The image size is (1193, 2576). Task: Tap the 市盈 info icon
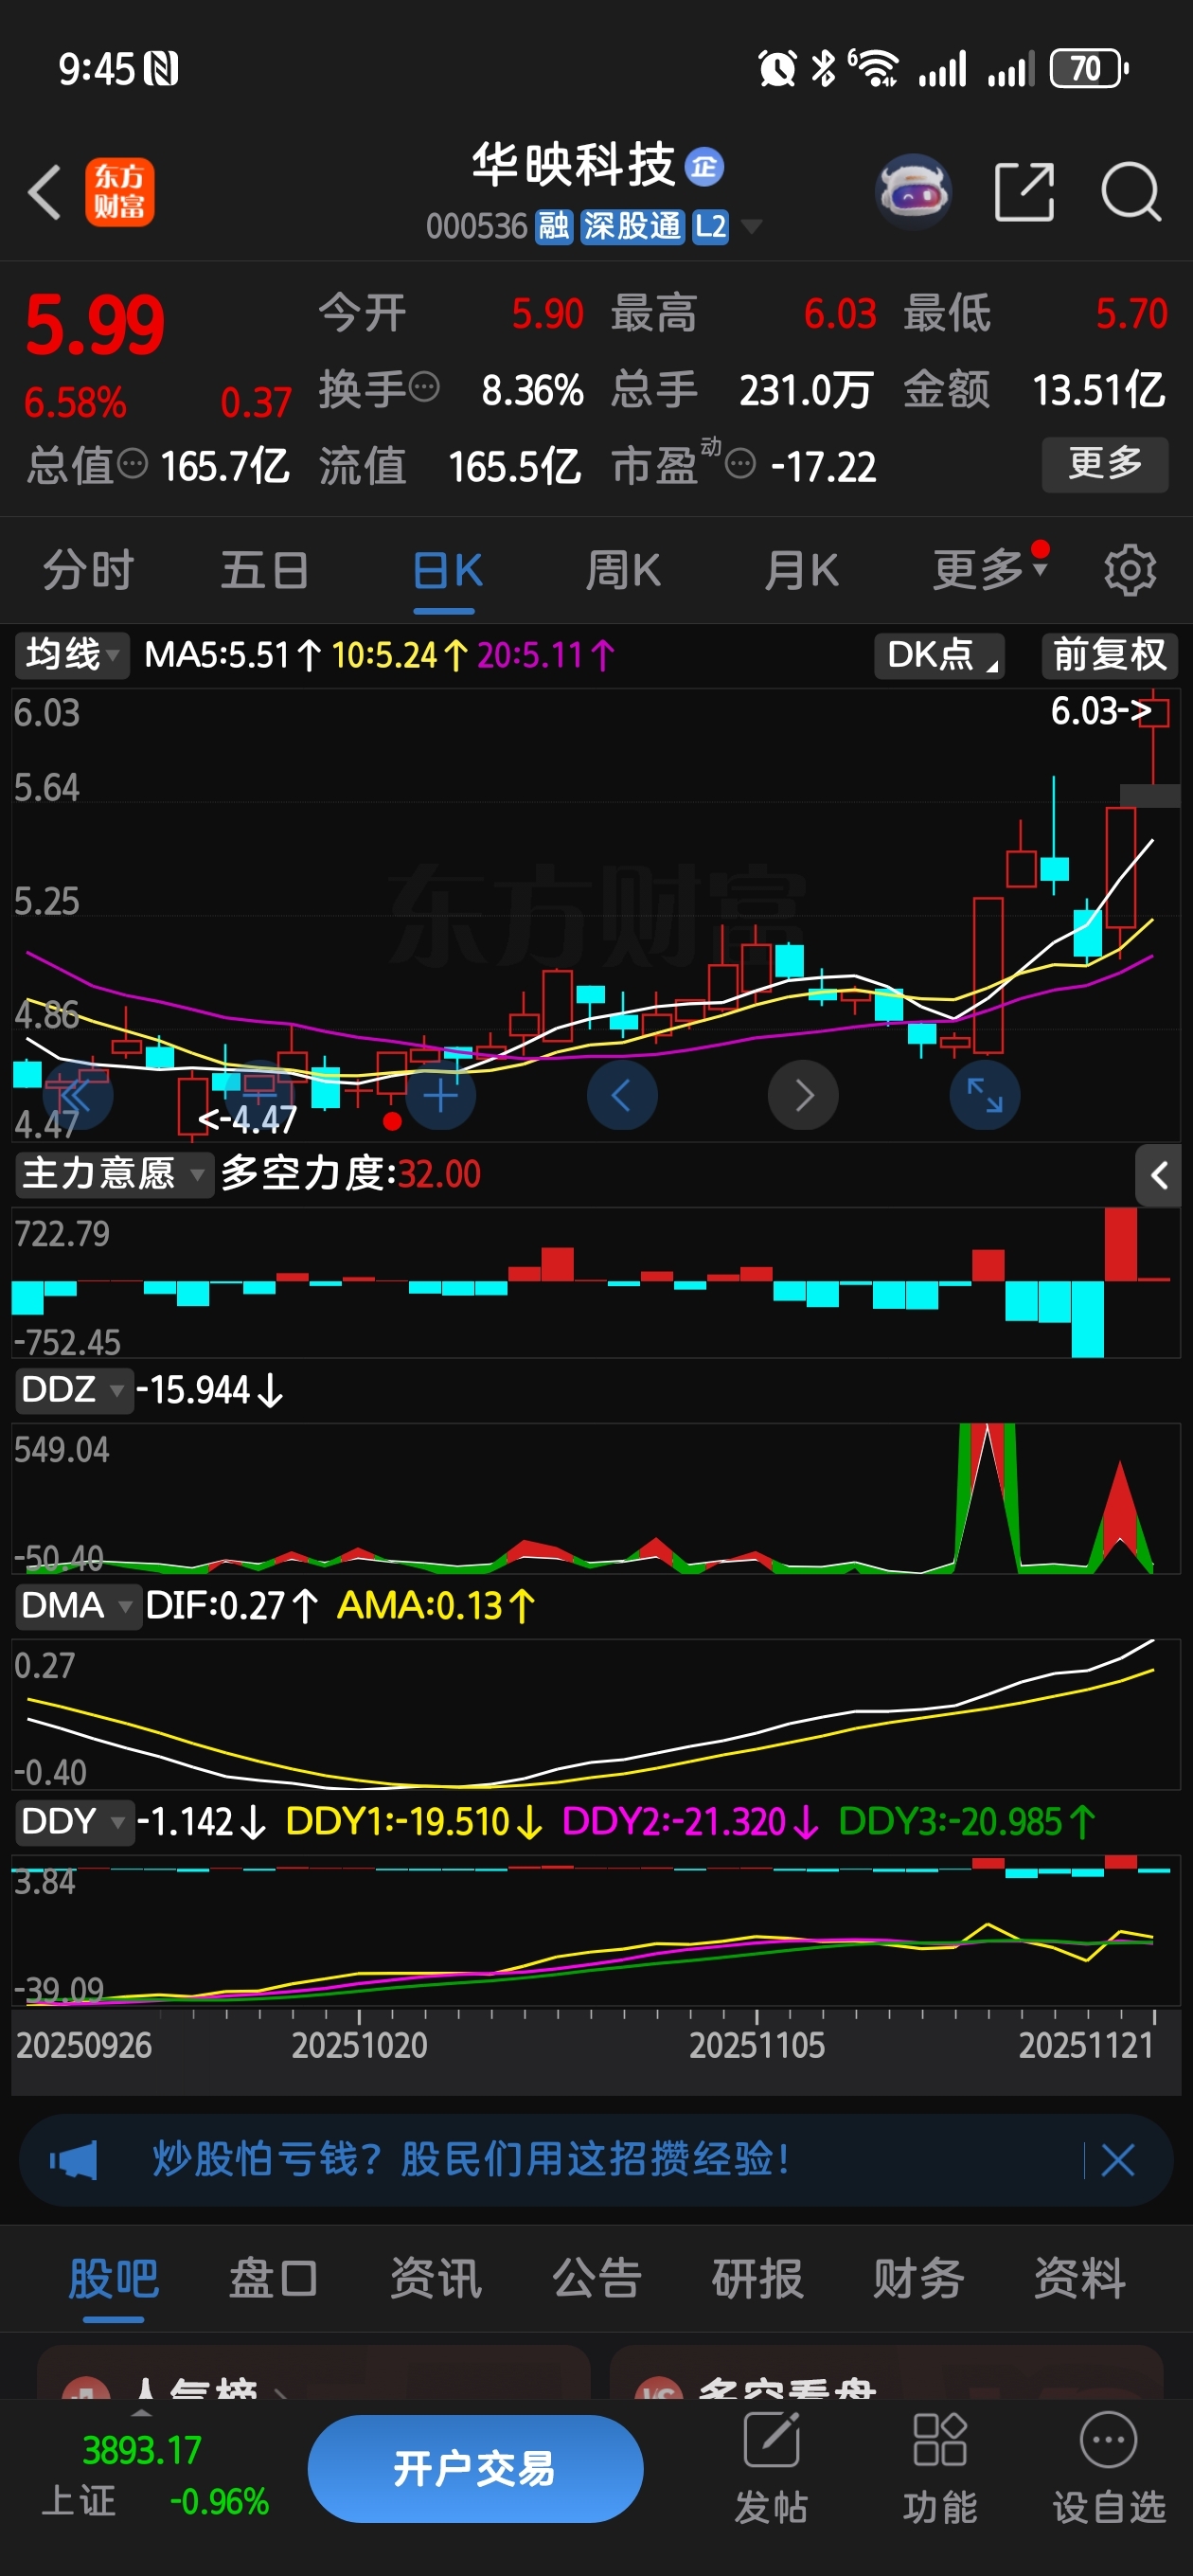tap(740, 464)
